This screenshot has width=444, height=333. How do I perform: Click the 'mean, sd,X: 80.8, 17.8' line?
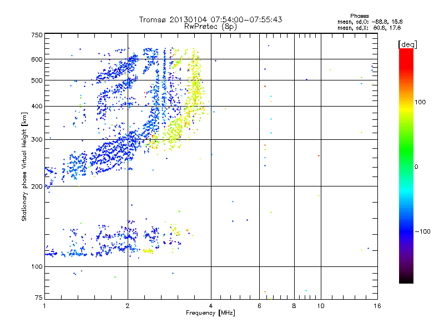369,28
